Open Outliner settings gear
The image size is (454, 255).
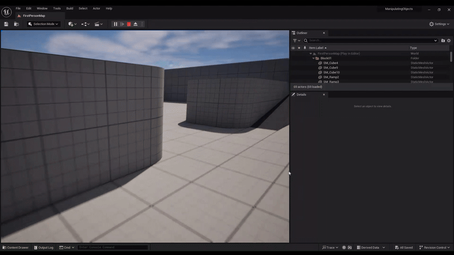point(449,41)
